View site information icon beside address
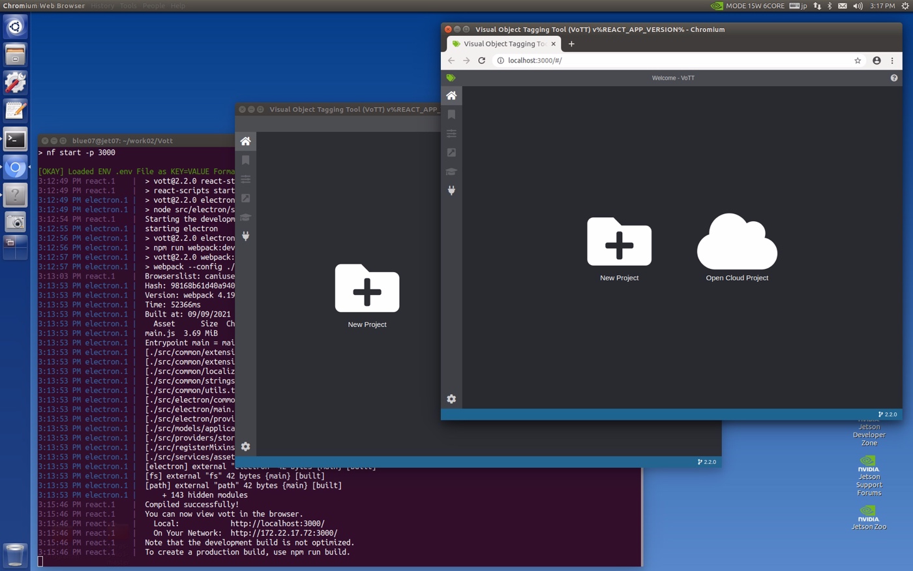Screen dimensions: 913x571 [500, 61]
